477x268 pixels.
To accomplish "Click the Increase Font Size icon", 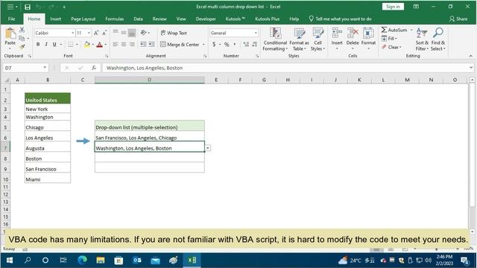I will 96,33.
